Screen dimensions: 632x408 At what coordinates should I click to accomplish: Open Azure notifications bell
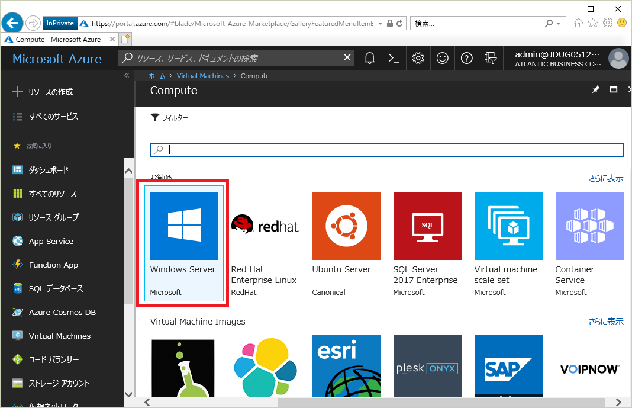click(x=370, y=59)
